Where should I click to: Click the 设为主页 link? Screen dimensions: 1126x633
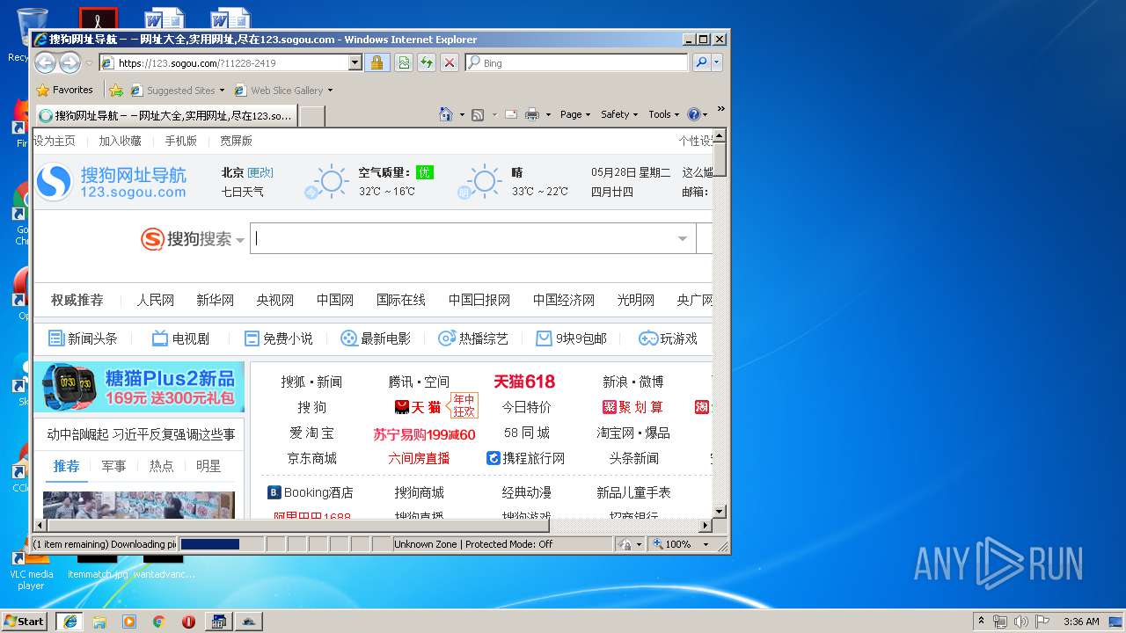coord(55,141)
